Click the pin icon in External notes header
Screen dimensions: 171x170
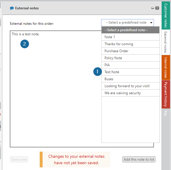(x=152, y=8)
